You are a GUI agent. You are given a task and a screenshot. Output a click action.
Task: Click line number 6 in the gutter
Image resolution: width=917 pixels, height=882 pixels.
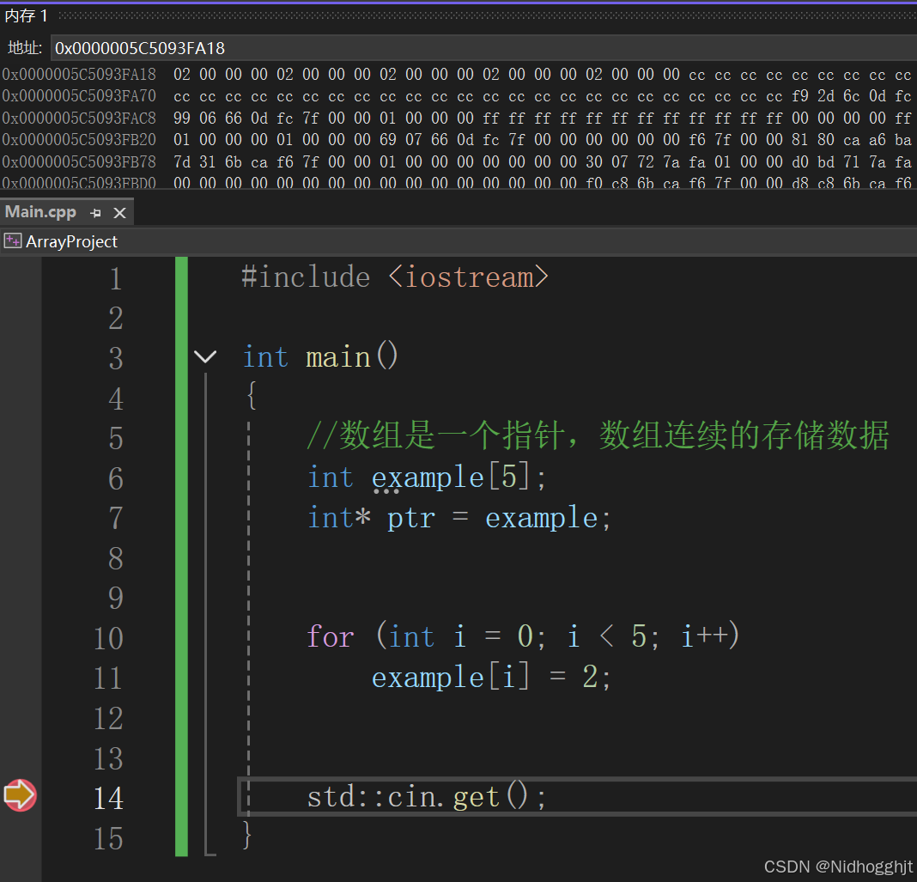pos(116,479)
